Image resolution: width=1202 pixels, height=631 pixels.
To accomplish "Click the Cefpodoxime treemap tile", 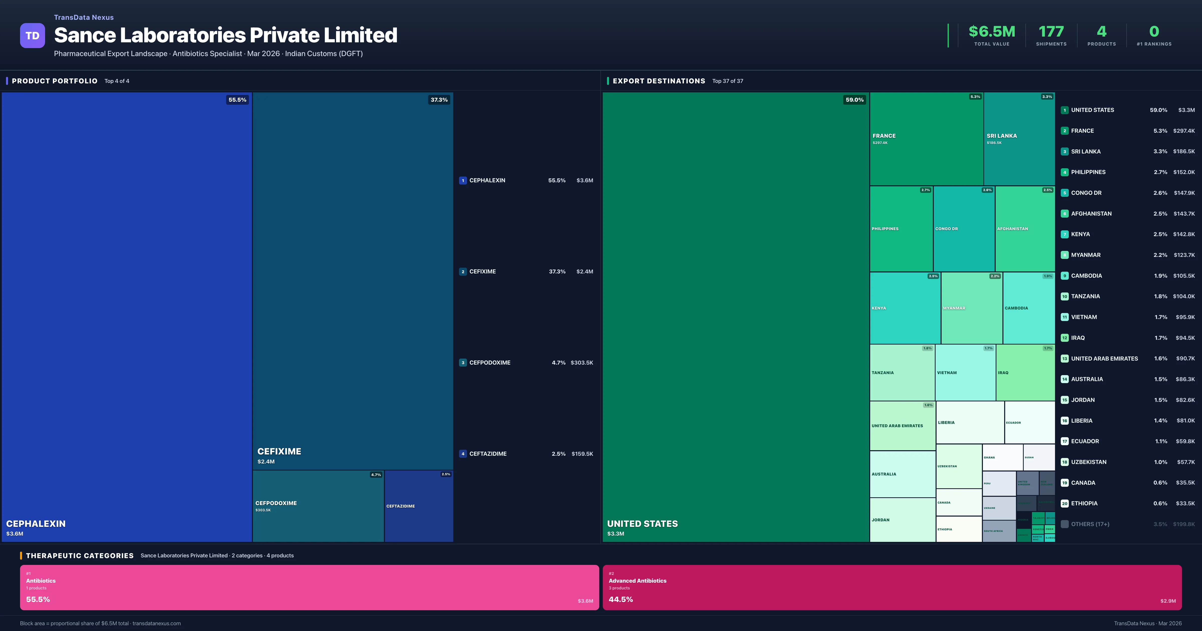I will [318, 506].
